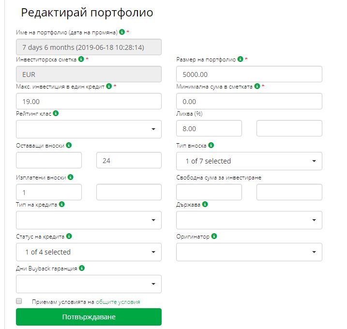Expand Тип вноска '1 of 7 selected' dropdown

[249, 161]
